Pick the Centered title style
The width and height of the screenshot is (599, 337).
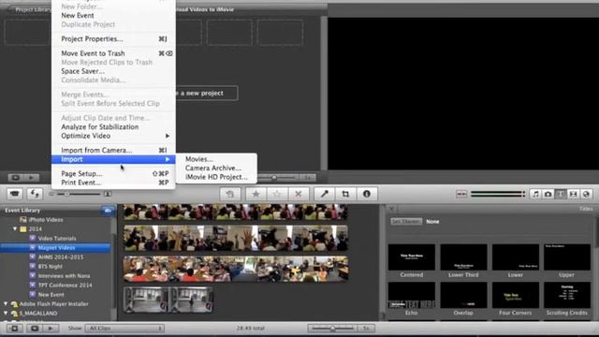pyautogui.click(x=412, y=257)
